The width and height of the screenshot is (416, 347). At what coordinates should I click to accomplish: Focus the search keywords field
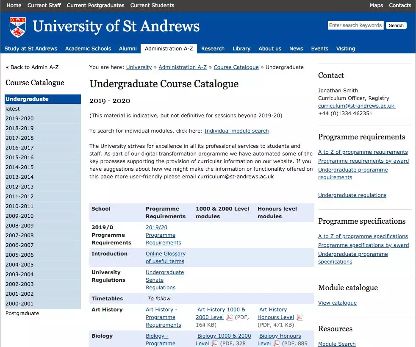point(355,25)
